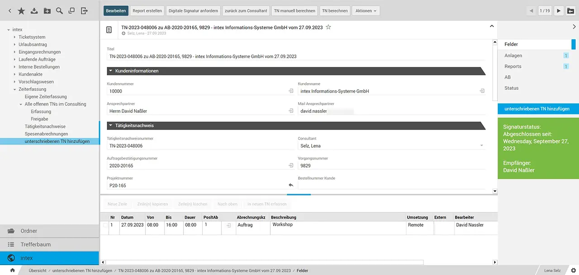The width and height of the screenshot is (579, 275).
Task: Click the logout arrow icon in sidebar toolbar
Action: click(x=84, y=11)
